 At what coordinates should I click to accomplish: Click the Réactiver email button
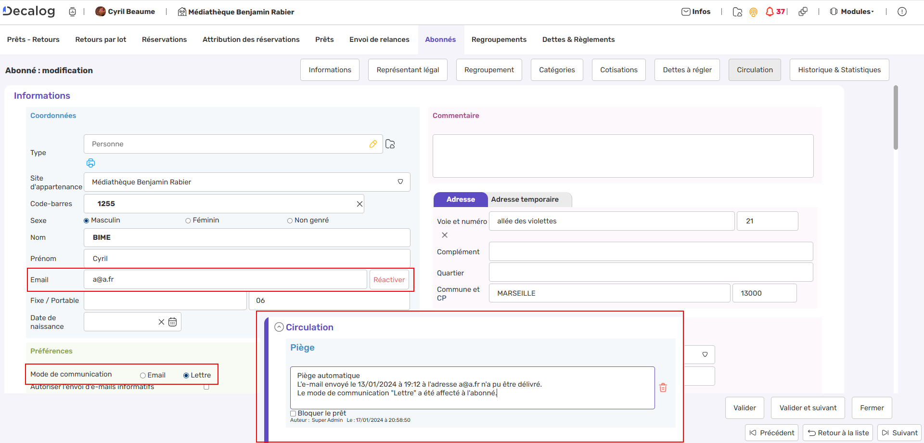(389, 280)
